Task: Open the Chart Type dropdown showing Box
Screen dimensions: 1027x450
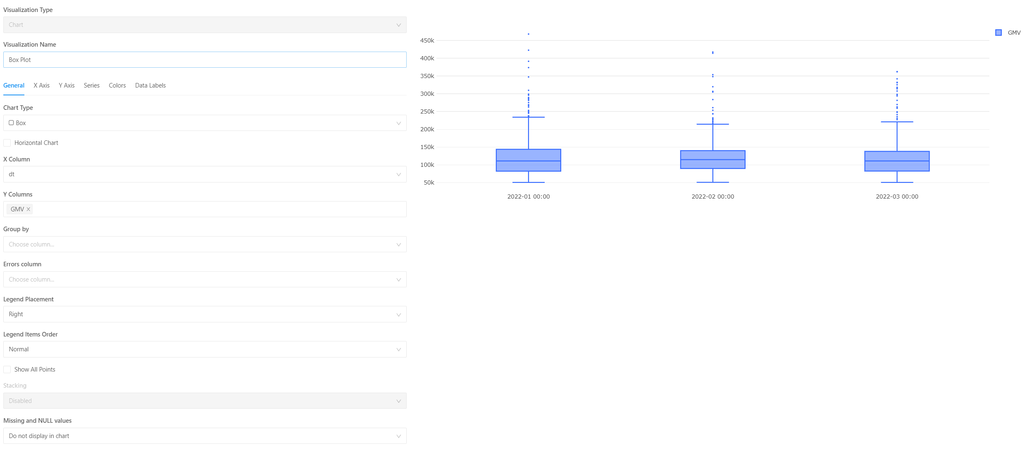Action: coord(205,123)
